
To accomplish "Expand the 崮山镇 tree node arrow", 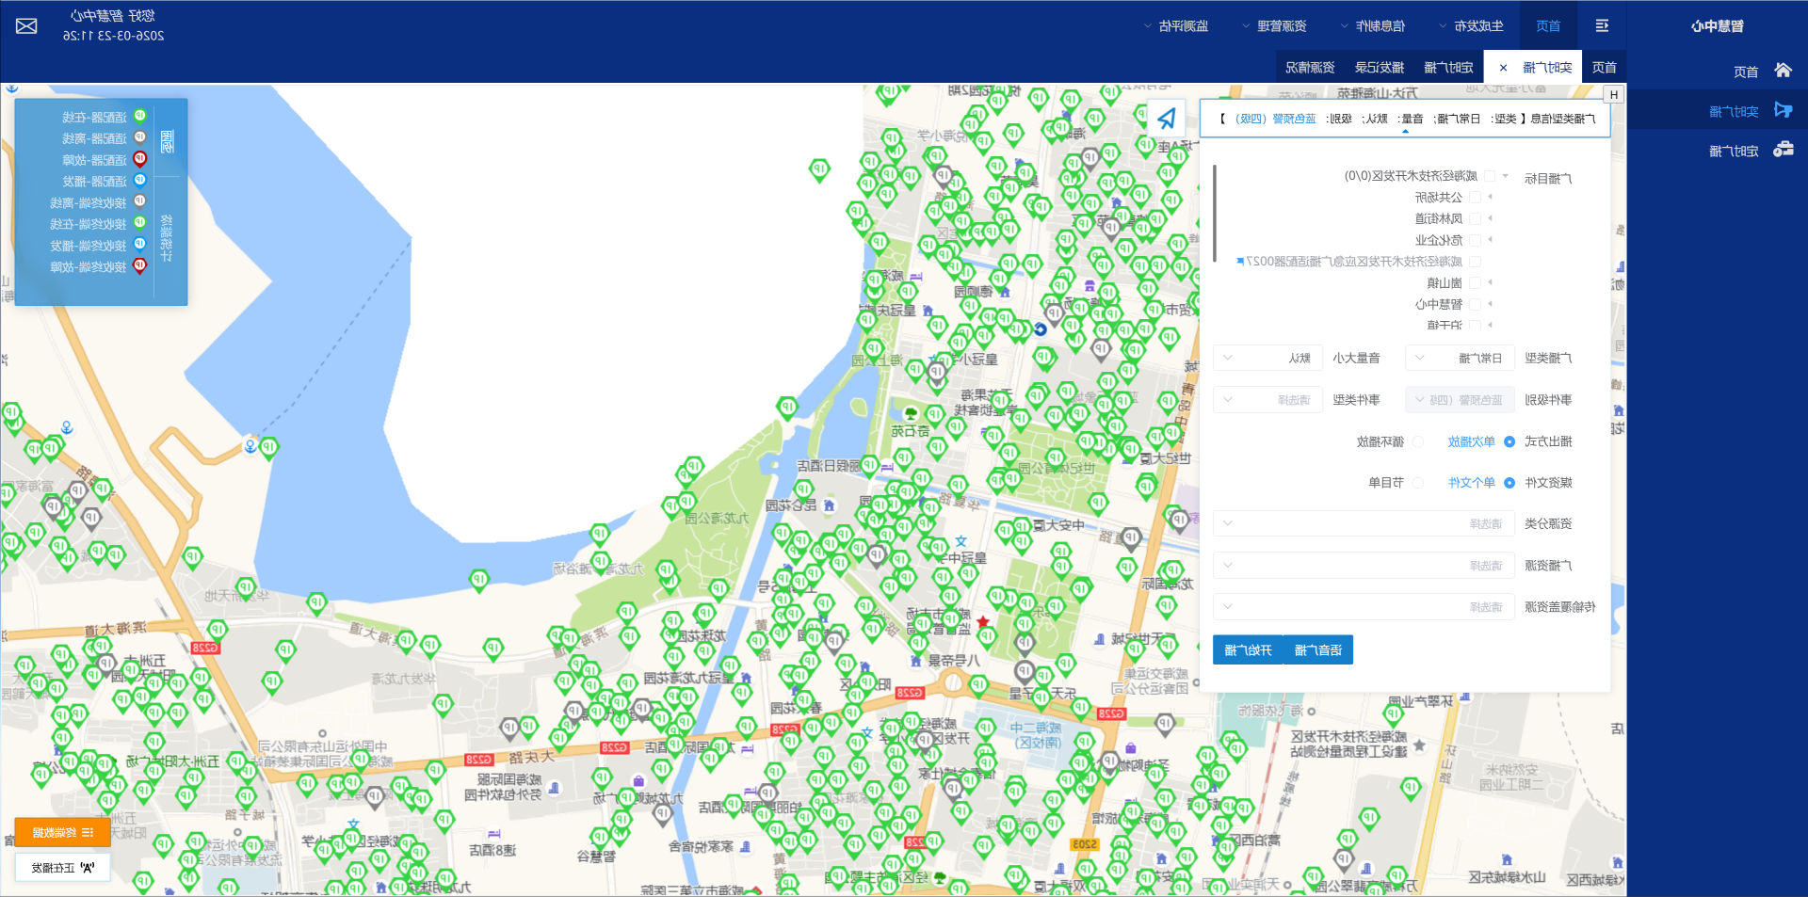I will pos(1491,282).
